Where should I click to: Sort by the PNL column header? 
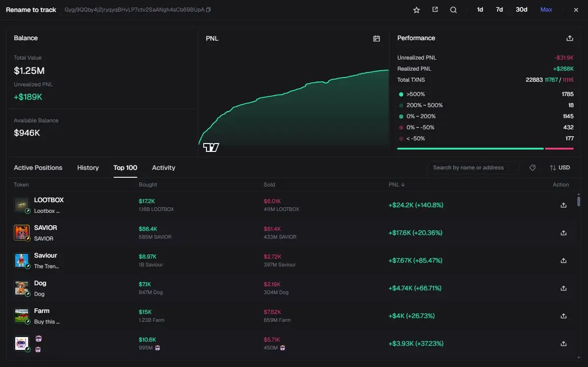point(397,185)
